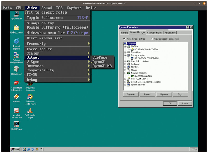Click the Show Desktop quick launch icon

tap(24, 149)
